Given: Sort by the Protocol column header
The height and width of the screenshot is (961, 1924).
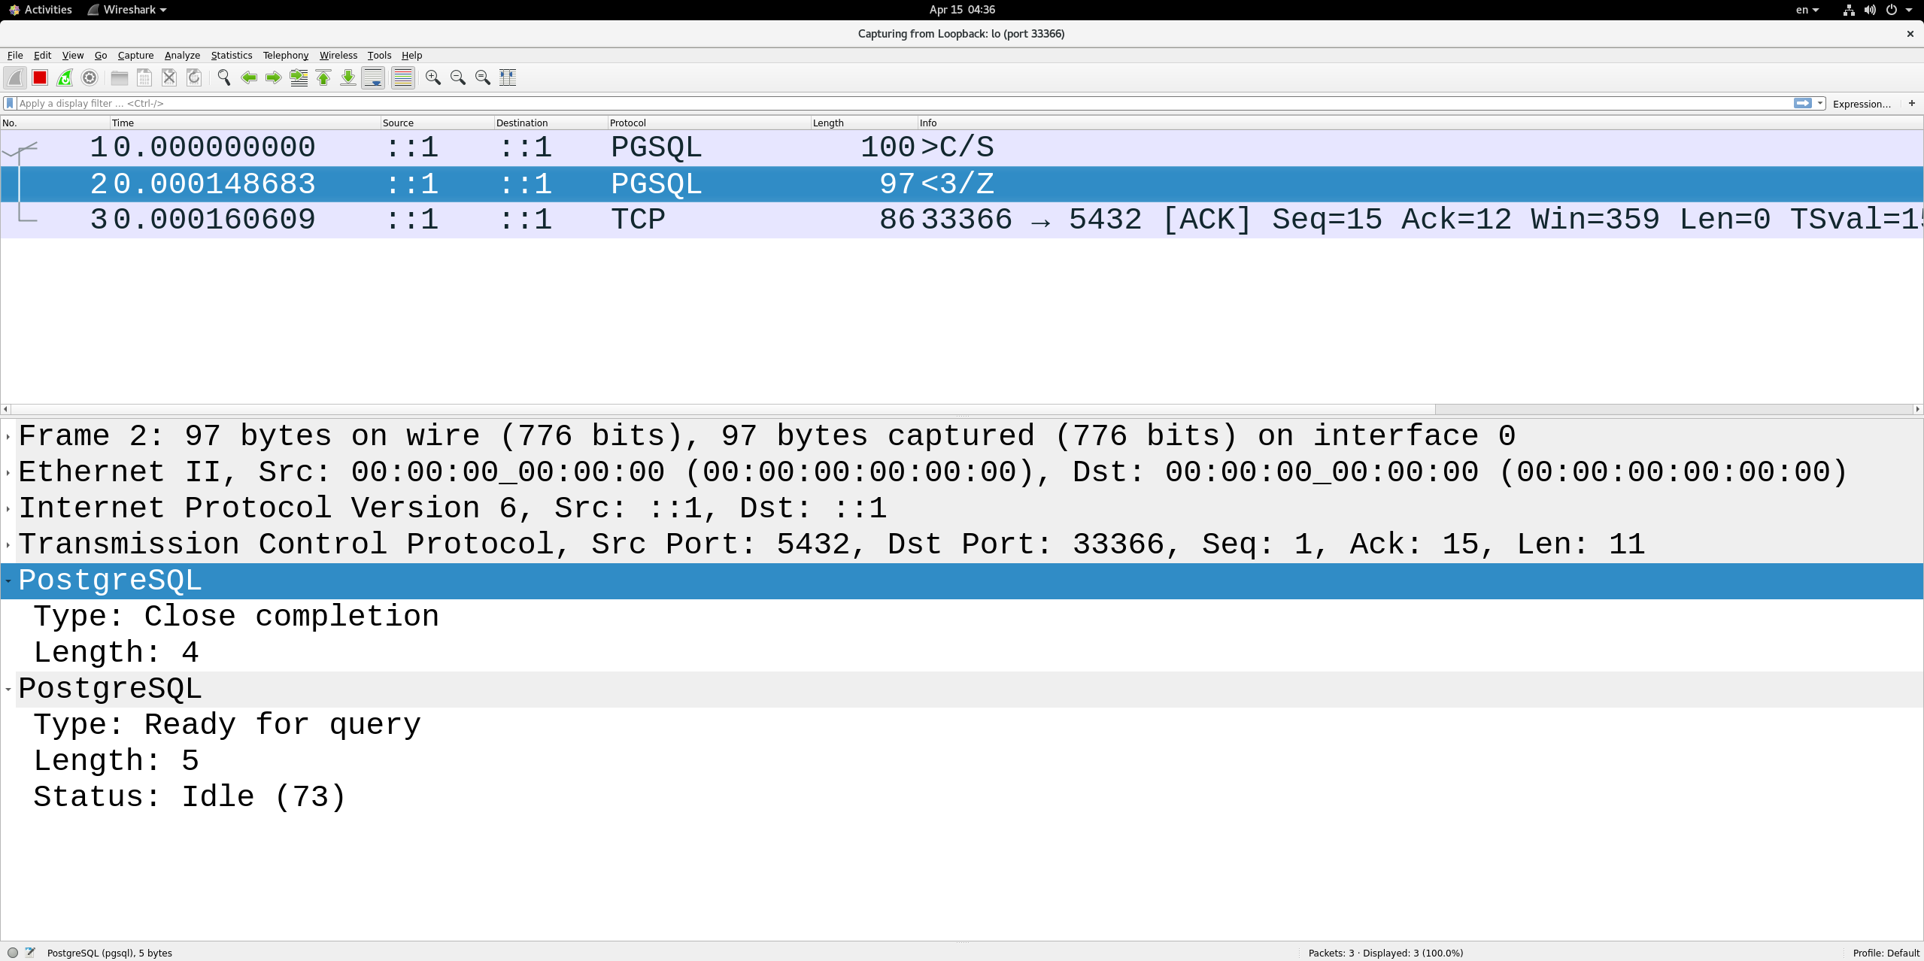Looking at the screenshot, I should 709,123.
